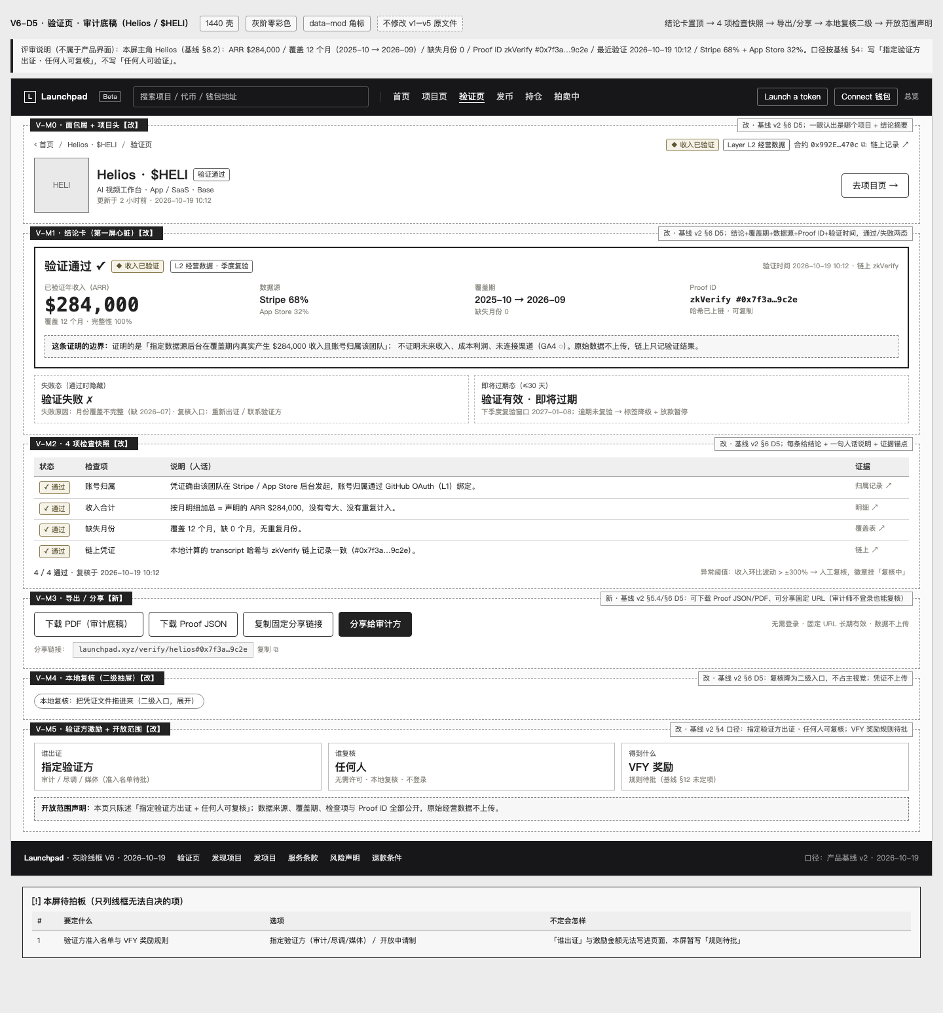Open the 覆盖表 evidence link
Screen dimensions: 943x1013
pos(870,529)
